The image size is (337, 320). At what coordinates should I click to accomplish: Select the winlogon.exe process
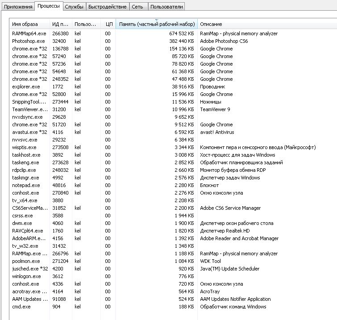coord(173,276)
